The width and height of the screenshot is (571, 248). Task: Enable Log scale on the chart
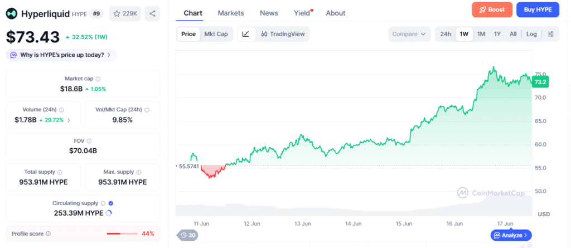pyautogui.click(x=531, y=34)
